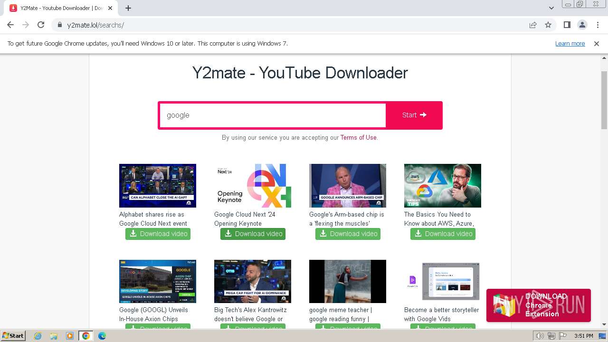The image size is (608, 342).
Task: Open the Learn more link
Action: click(570, 44)
